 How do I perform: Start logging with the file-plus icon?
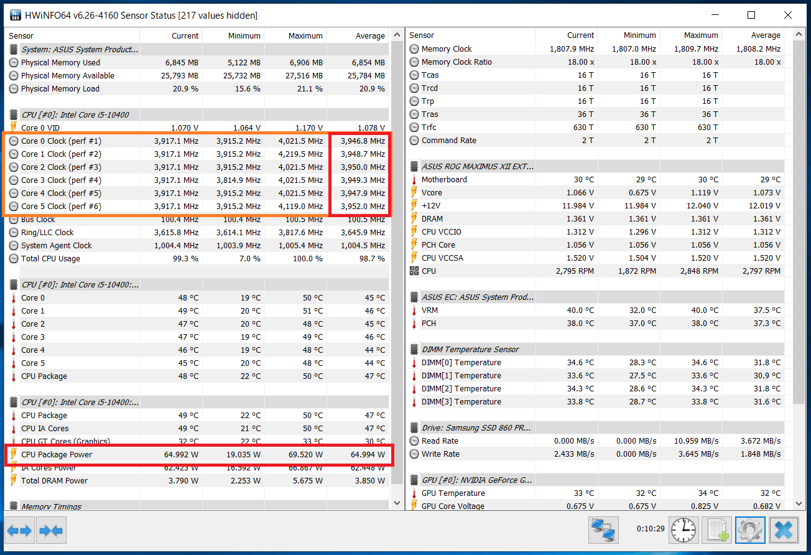pyautogui.click(x=716, y=531)
